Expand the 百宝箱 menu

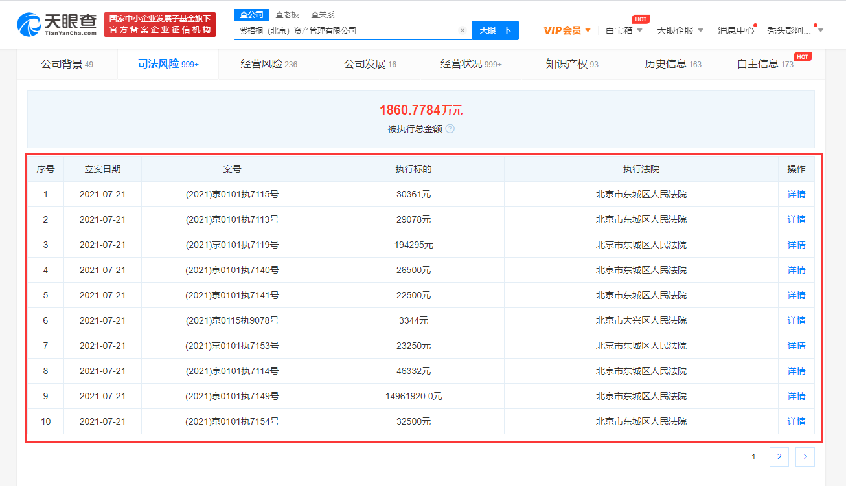pyautogui.click(x=624, y=30)
